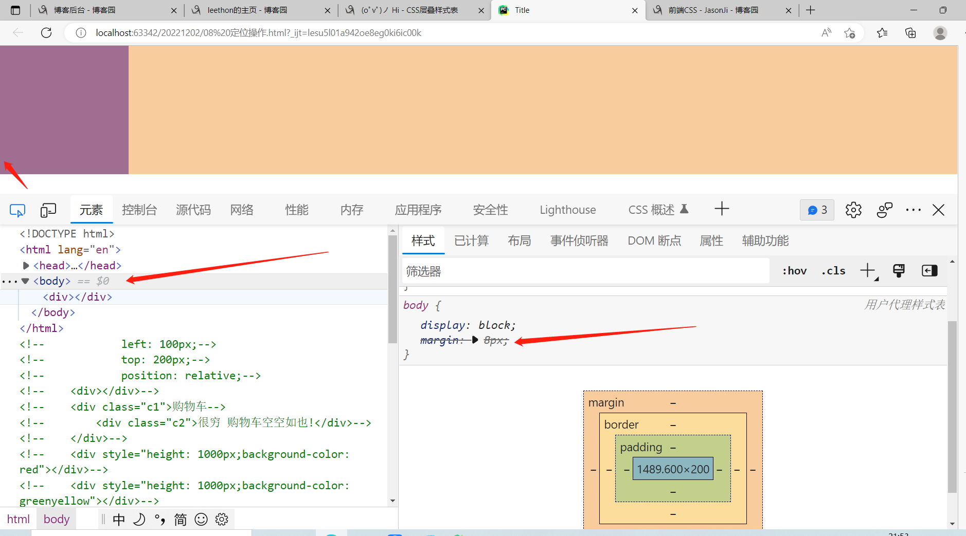Add this page to favorites star
Viewport: 966px width, 536px height.
coord(850,33)
